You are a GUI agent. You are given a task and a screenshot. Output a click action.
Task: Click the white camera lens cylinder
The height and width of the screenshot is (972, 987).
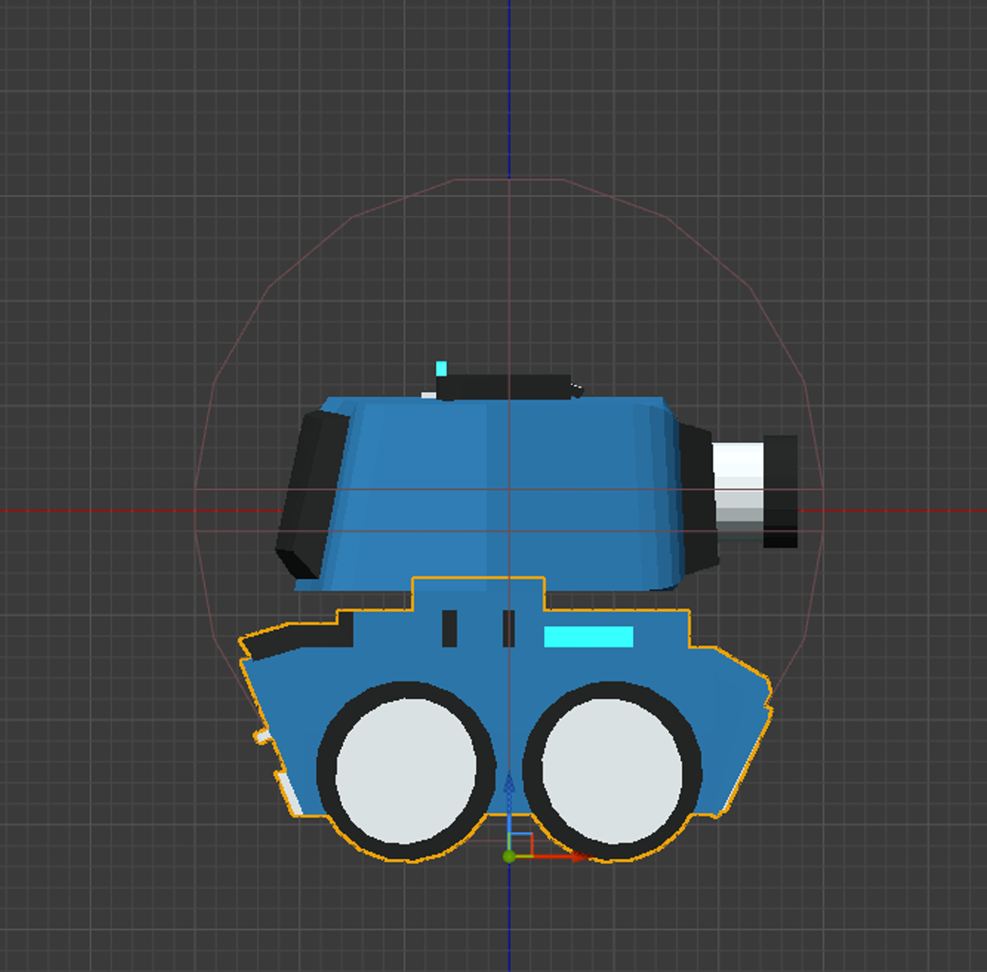click(737, 491)
